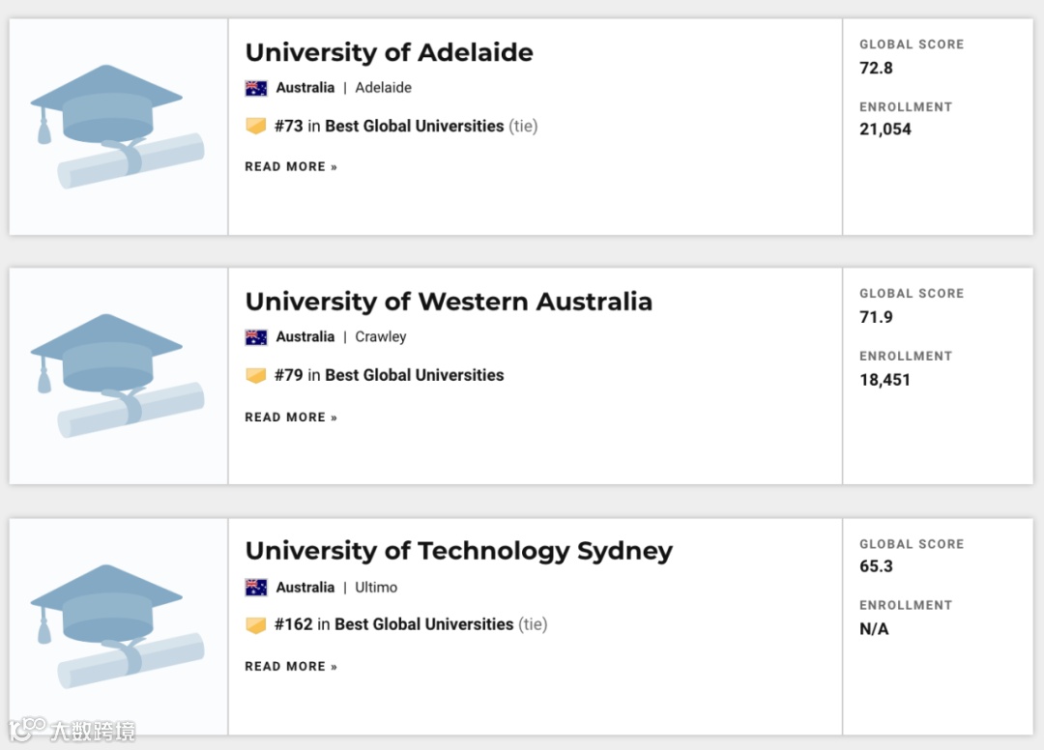Click the Australia flag beside Ultimo
Image resolution: width=1044 pixels, height=750 pixels.
[x=256, y=588]
